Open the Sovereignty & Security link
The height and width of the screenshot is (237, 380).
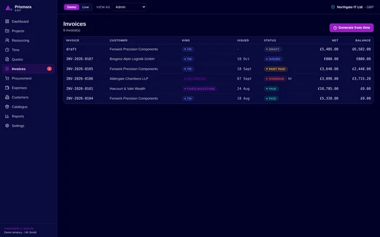coord(19,228)
